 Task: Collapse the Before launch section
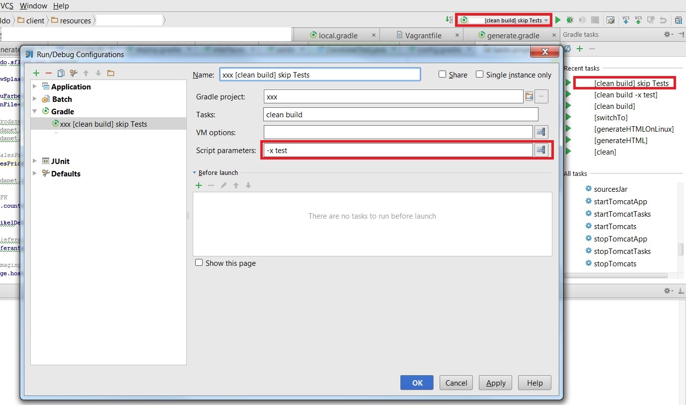pyautogui.click(x=195, y=173)
